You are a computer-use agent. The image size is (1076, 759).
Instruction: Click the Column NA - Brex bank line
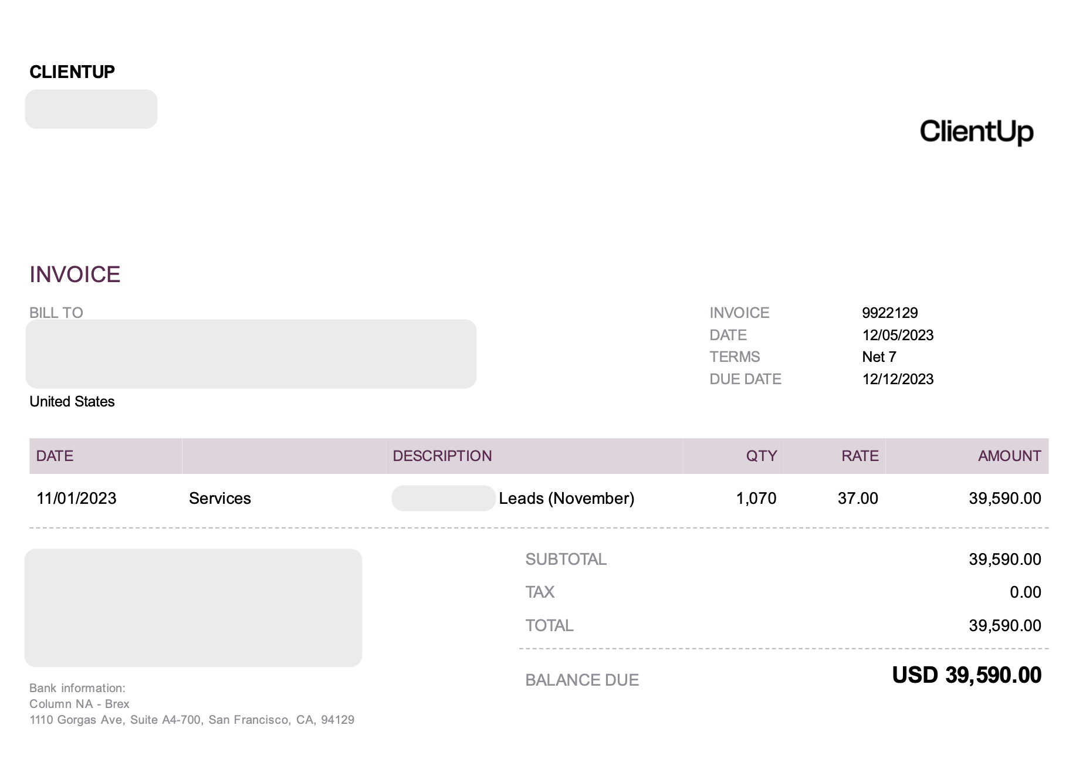tap(79, 704)
